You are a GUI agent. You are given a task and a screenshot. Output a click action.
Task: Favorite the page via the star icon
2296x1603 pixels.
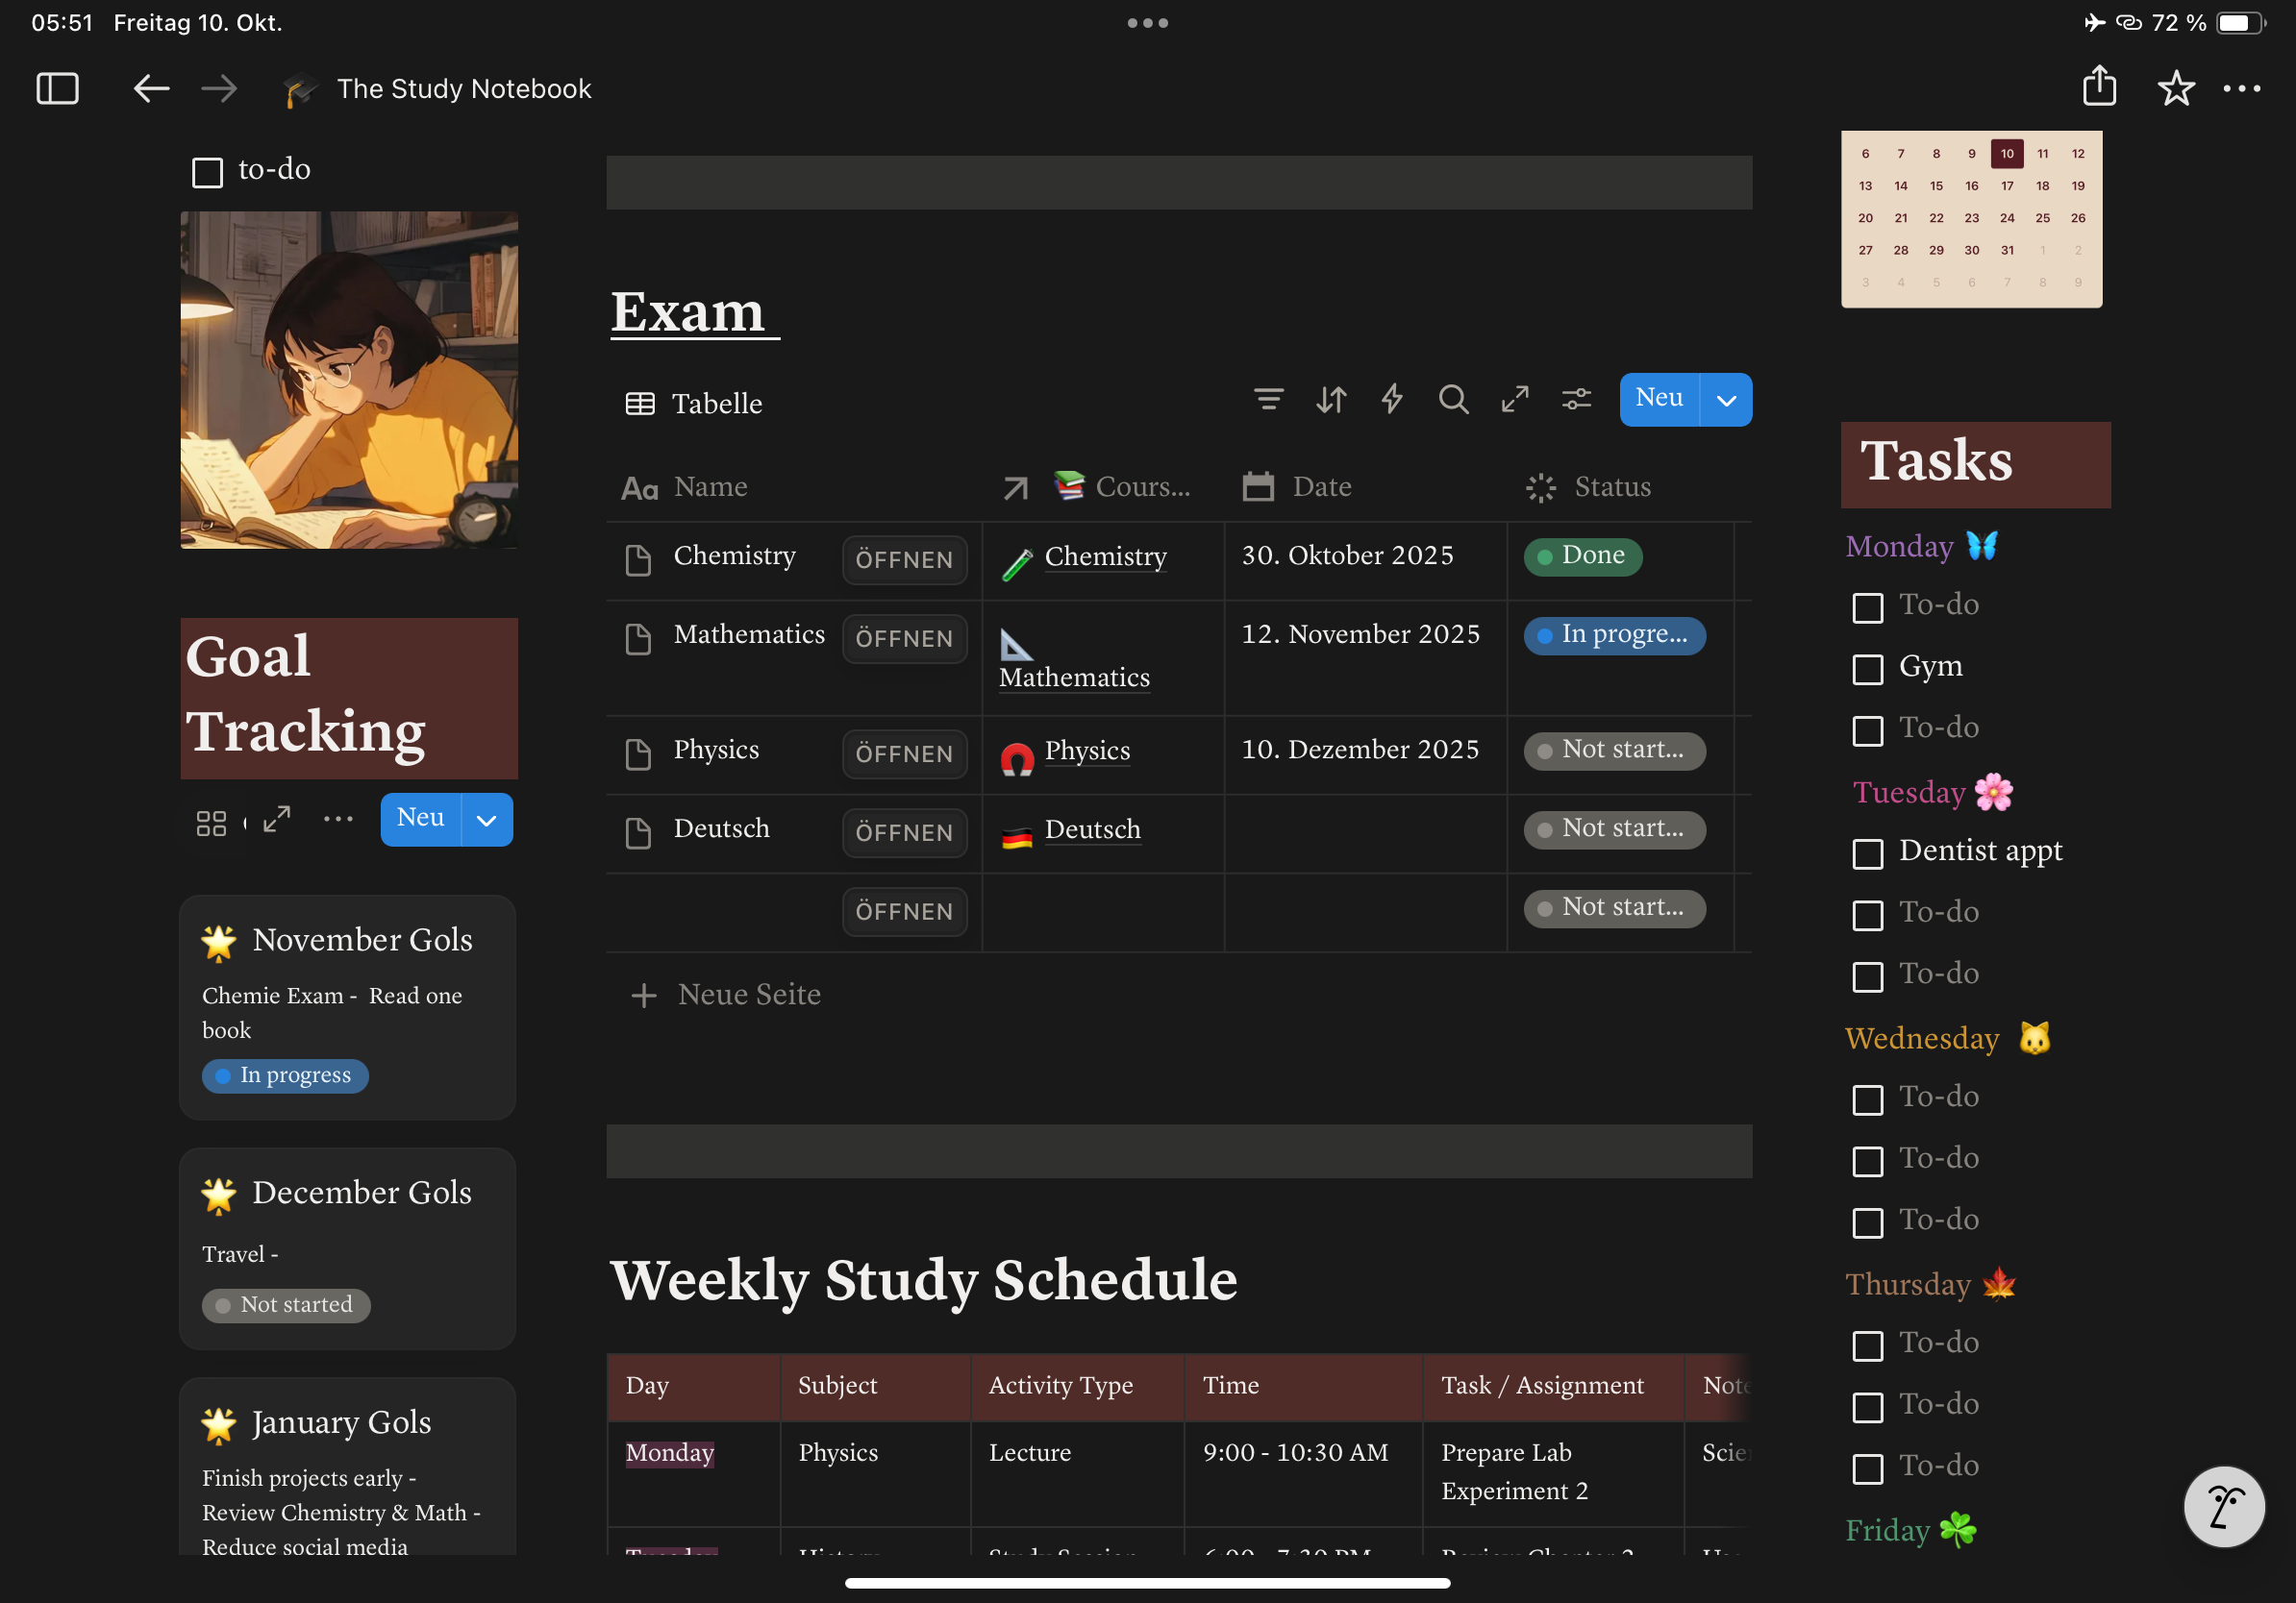pyautogui.click(x=2177, y=88)
